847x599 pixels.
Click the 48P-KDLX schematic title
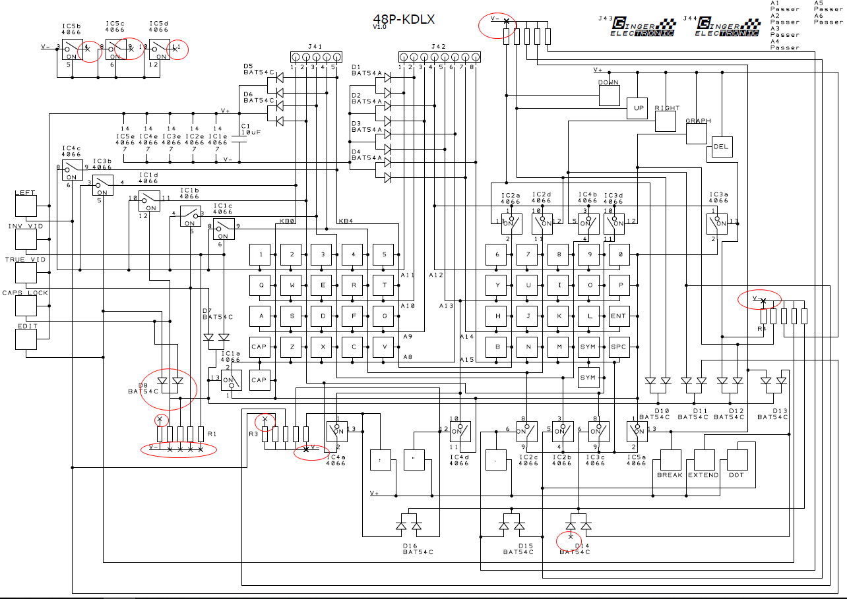coord(404,19)
